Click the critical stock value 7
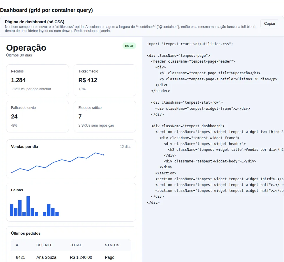The width and height of the screenshot is (284, 262). [x=80, y=116]
